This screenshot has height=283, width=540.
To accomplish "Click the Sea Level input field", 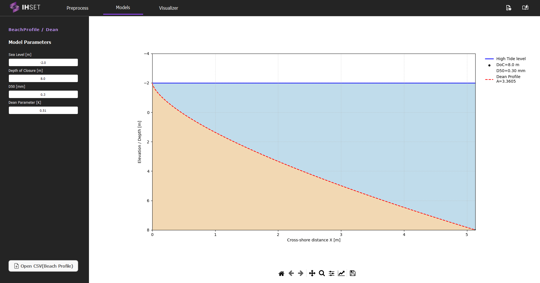I will [43, 62].
